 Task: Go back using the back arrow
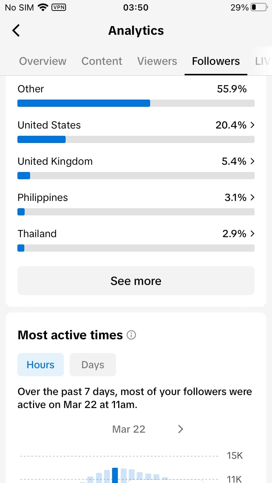point(16,30)
